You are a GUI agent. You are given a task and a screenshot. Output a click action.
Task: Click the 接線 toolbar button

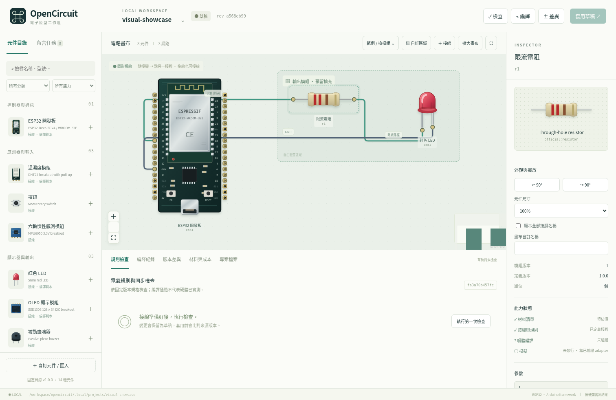[444, 43]
